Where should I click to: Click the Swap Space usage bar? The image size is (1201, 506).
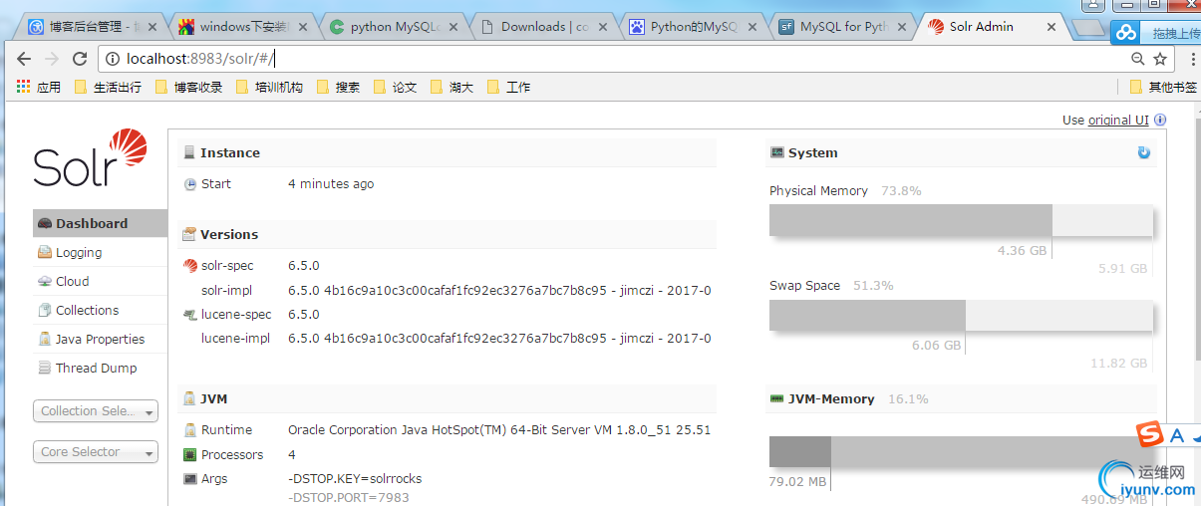point(961,315)
